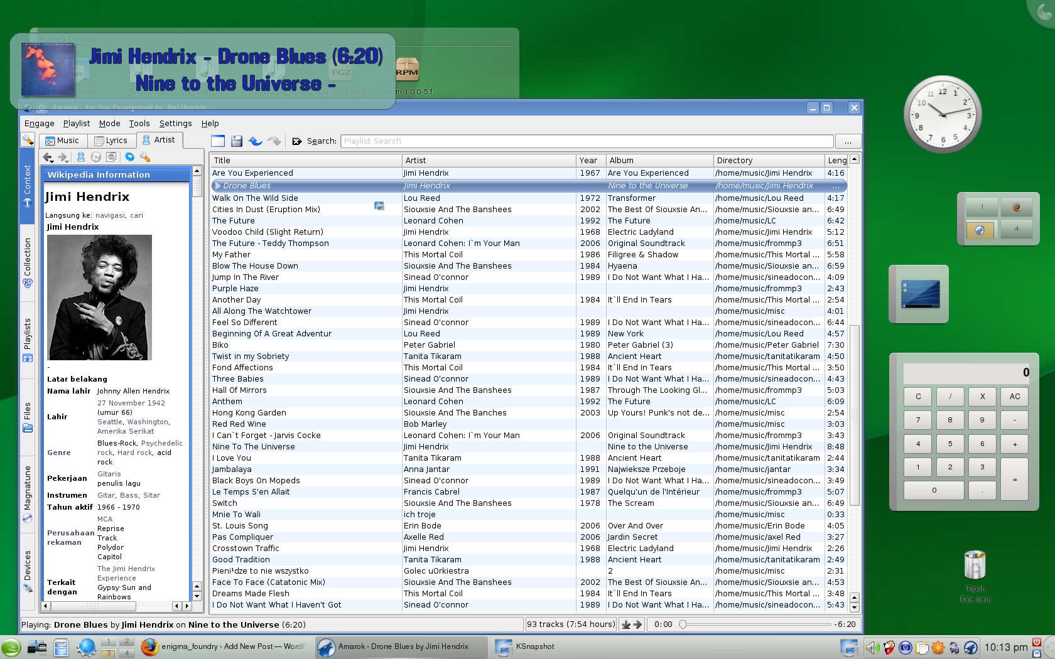Sort playlist by the Title column header
The image size is (1055, 659).
[x=306, y=161]
